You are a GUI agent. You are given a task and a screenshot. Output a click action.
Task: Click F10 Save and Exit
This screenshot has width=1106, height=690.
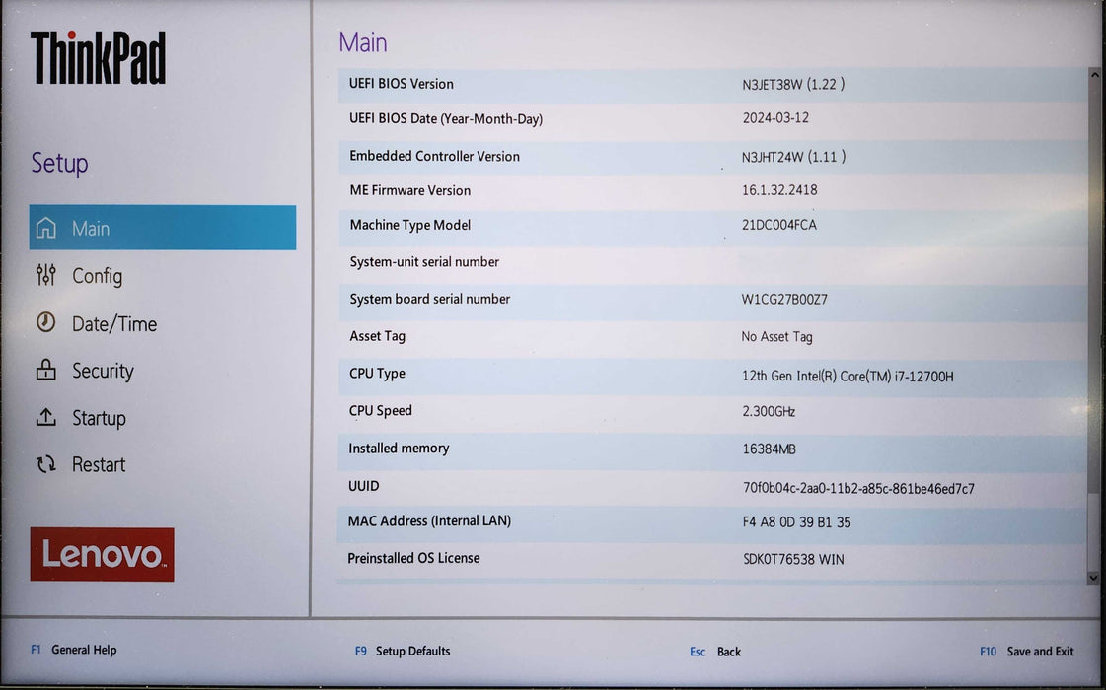1027,652
